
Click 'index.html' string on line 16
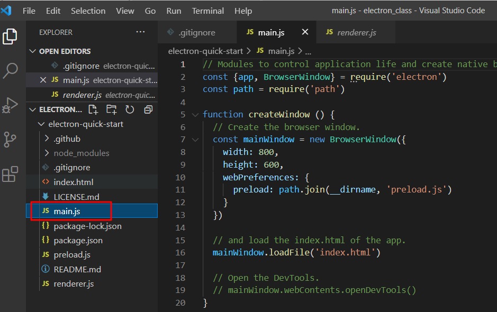click(x=345, y=252)
